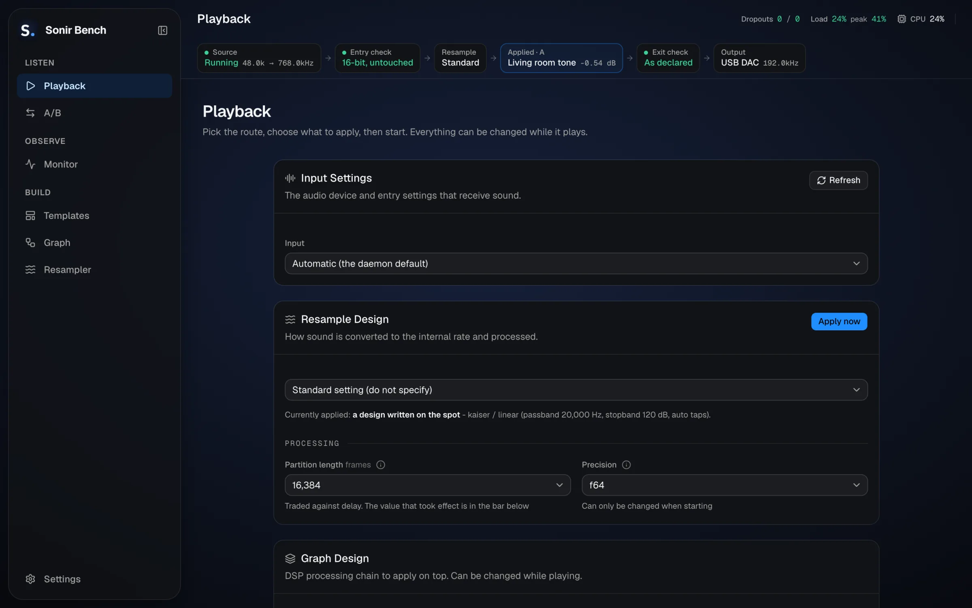Screen dimensions: 972x608
Task: Select the Entry check stage chip
Action: [x=377, y=58]
